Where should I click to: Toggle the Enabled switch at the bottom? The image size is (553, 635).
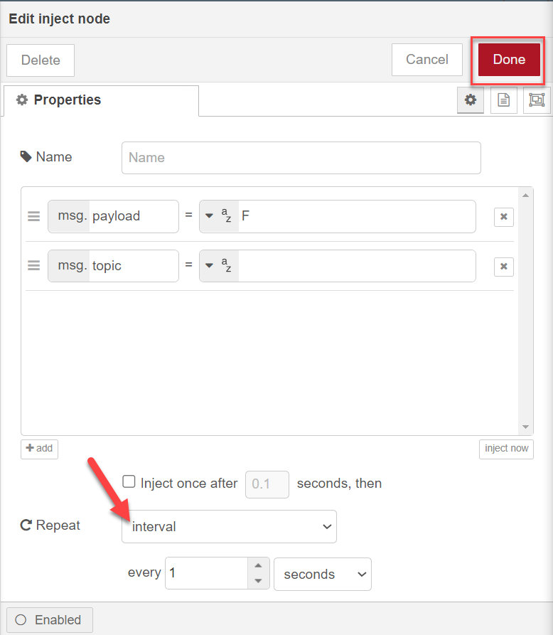(x=49, y=619)
